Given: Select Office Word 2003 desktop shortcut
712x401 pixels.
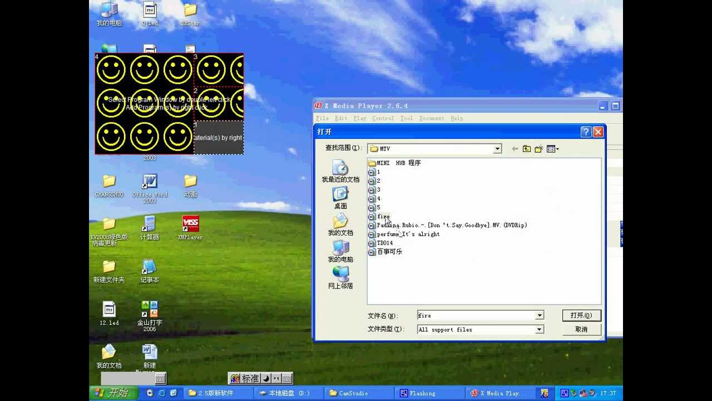Looking at the screenshot, I should pos(150,189).
